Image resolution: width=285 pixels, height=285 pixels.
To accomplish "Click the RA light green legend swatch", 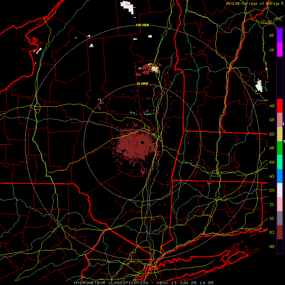I will tap(280, 162).
